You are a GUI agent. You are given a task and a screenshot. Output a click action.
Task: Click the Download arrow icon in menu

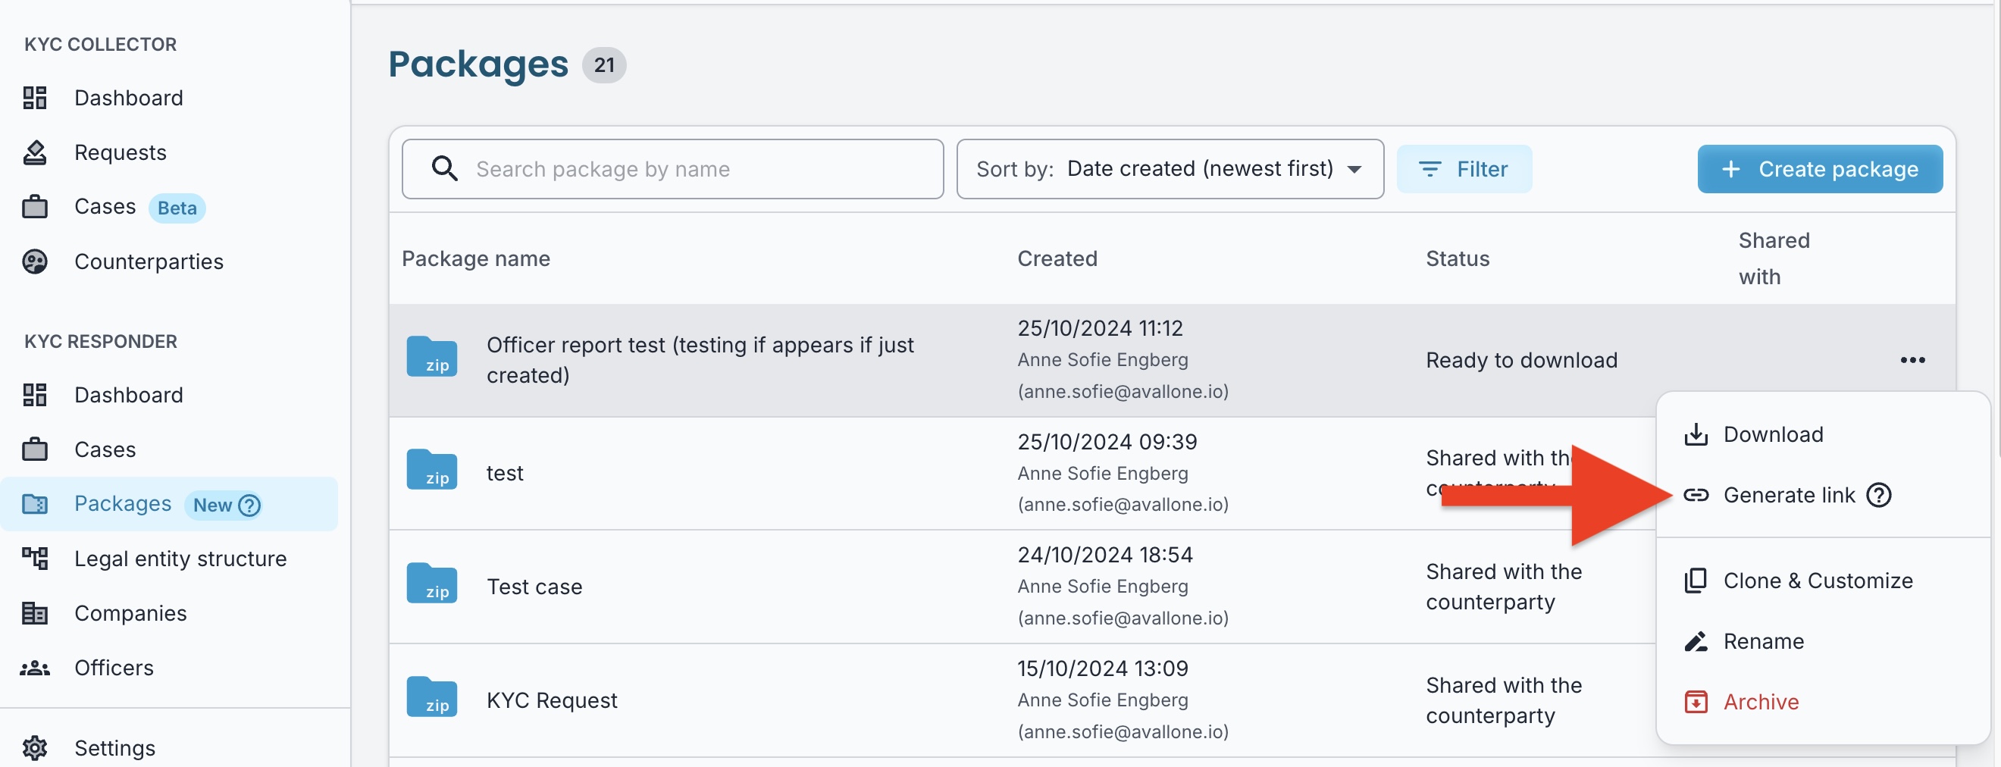click(x=1696, y=434)
